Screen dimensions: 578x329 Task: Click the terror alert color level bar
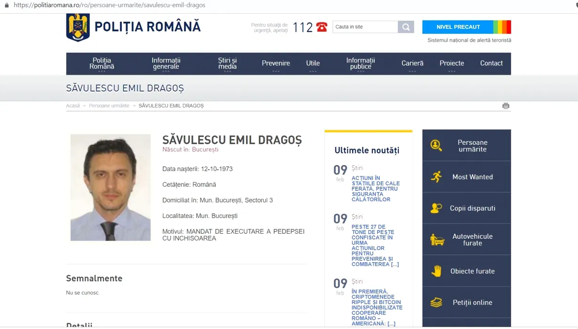tap(502, 27)
